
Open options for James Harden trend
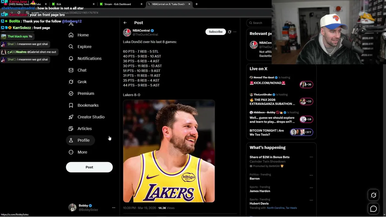(311, 187)
